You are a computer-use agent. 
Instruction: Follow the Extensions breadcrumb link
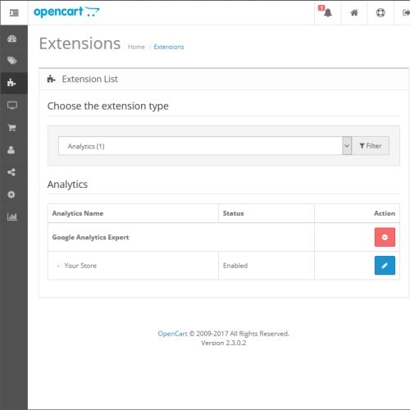(169, 47)
